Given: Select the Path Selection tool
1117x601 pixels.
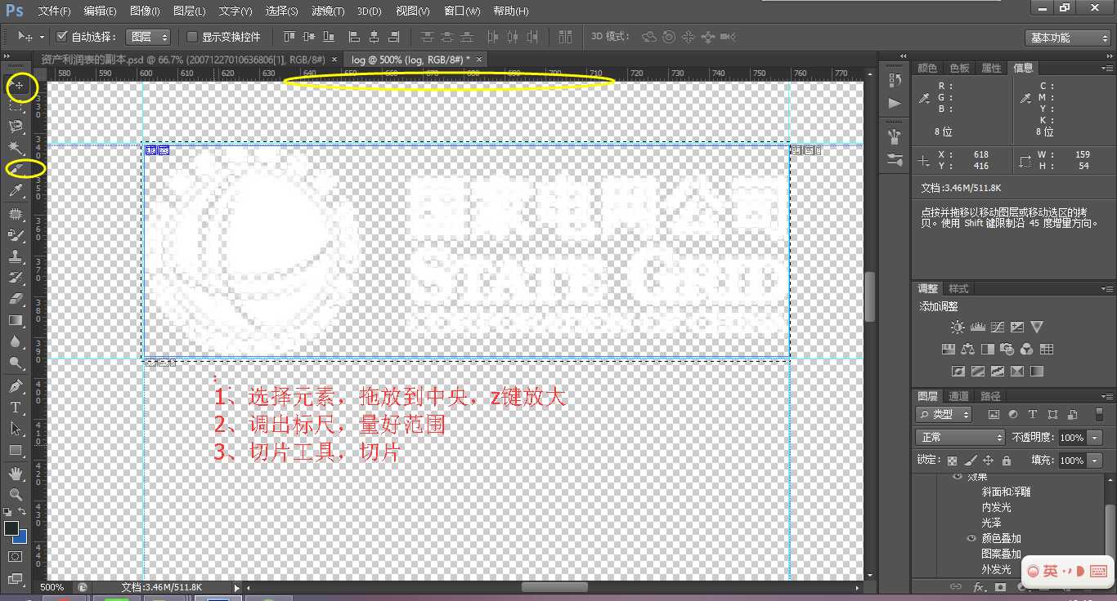Looking at the screenshot, I should [16, 429].
